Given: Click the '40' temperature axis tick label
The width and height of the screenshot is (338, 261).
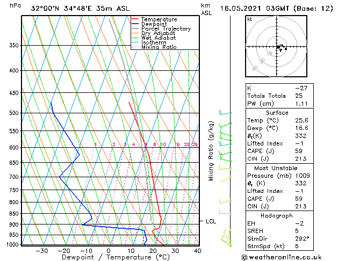Looking at the screenshot, I should point(197,251).
